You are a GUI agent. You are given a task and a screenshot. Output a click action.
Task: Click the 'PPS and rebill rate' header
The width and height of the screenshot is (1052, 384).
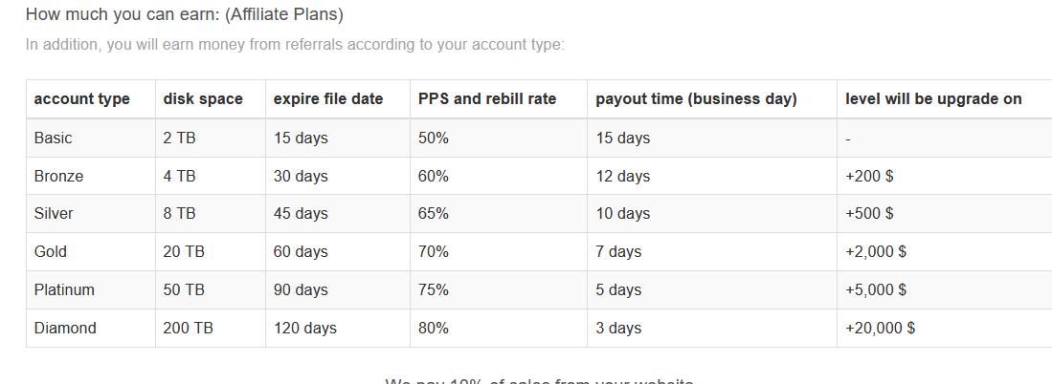pyautogui.click(x=499, y=99)
